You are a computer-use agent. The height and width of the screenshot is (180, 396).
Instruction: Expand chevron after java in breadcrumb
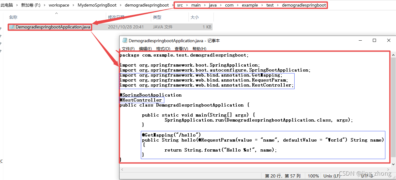click(221, 5)
